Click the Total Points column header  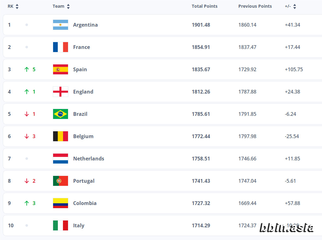coord(205,6)
